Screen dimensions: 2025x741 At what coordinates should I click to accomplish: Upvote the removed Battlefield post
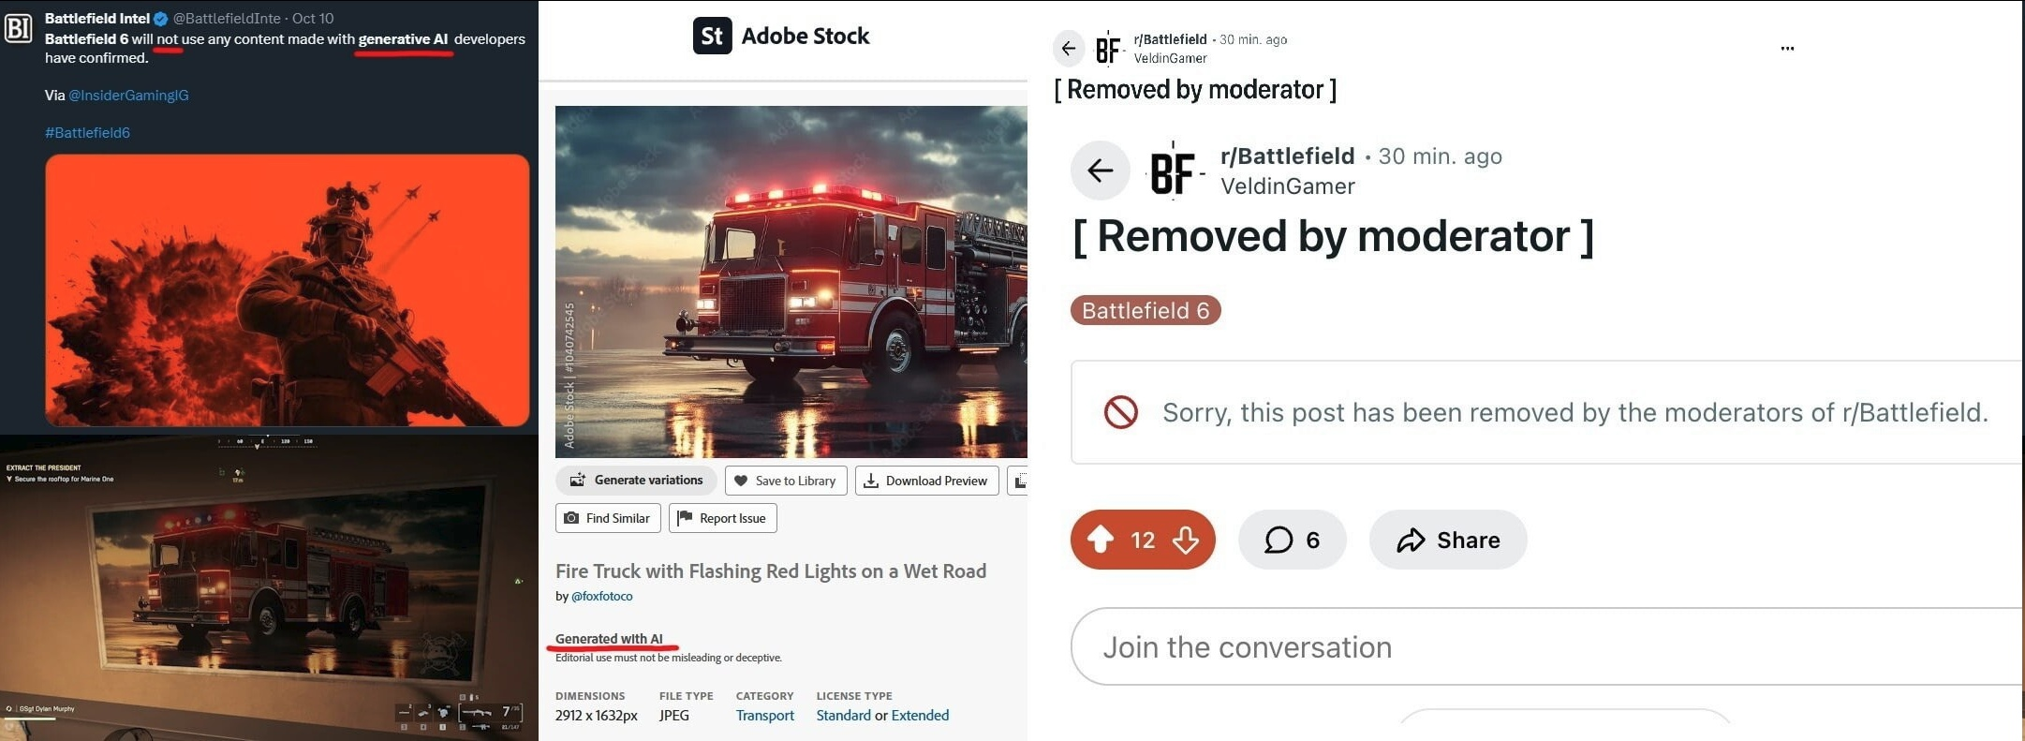click(1101, 540)
